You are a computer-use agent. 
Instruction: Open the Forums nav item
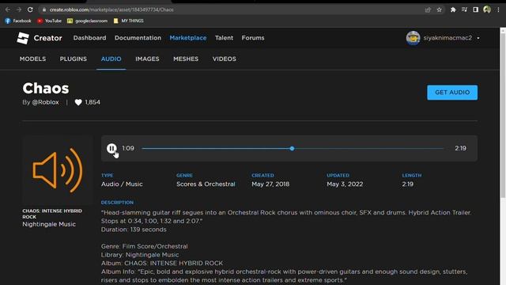[253, 38]
